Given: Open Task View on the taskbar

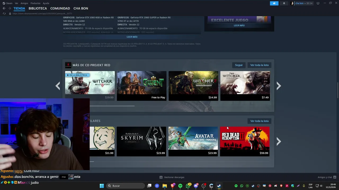Looking at the screenshot, I should (149, 186).
